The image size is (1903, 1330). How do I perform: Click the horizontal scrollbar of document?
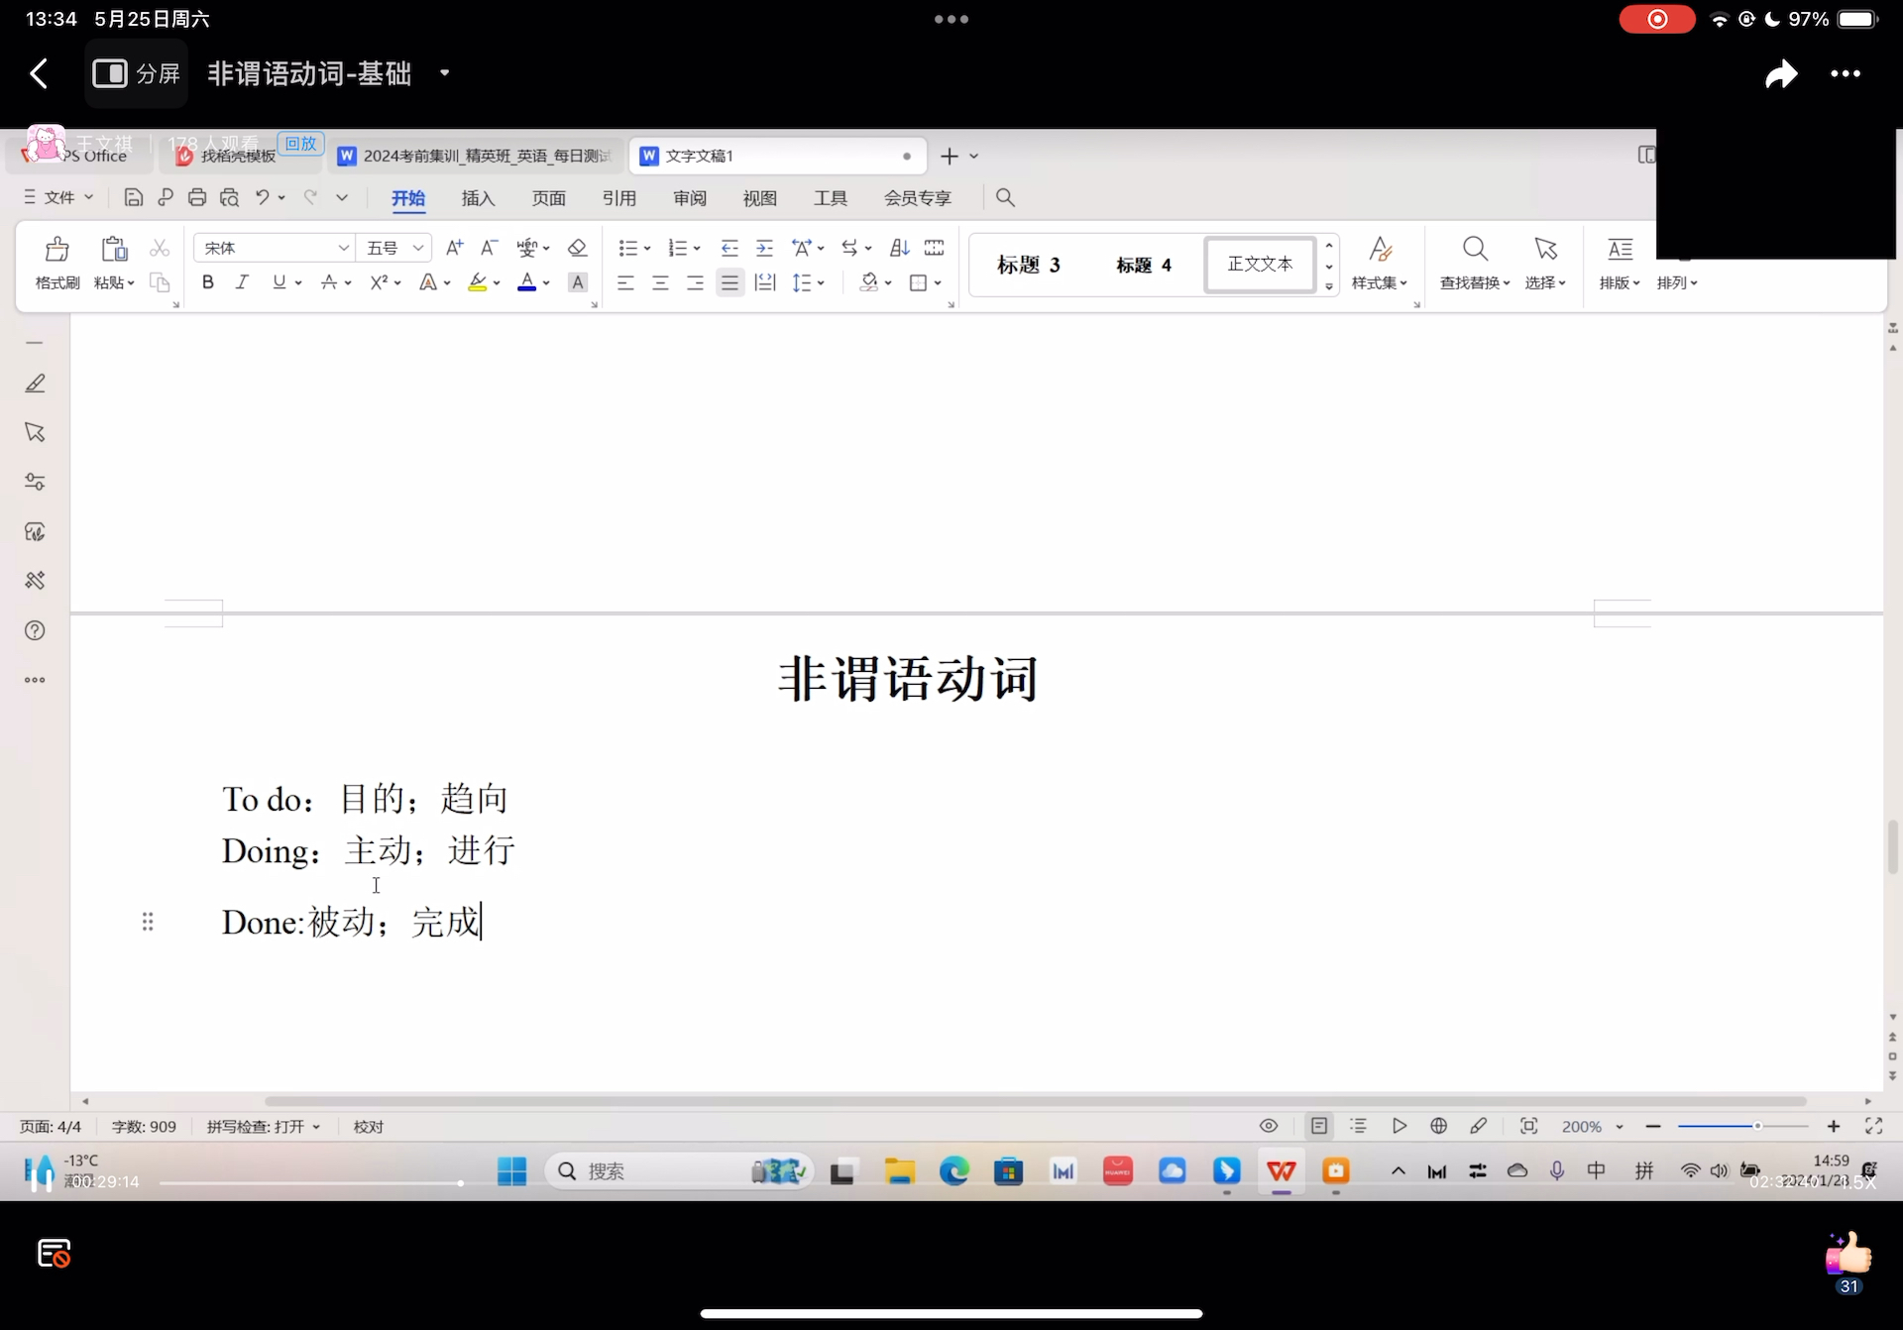(x=1035, y=1101)
